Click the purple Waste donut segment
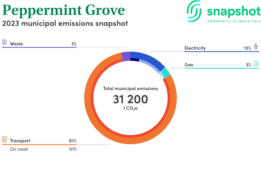 coord(126,56)
